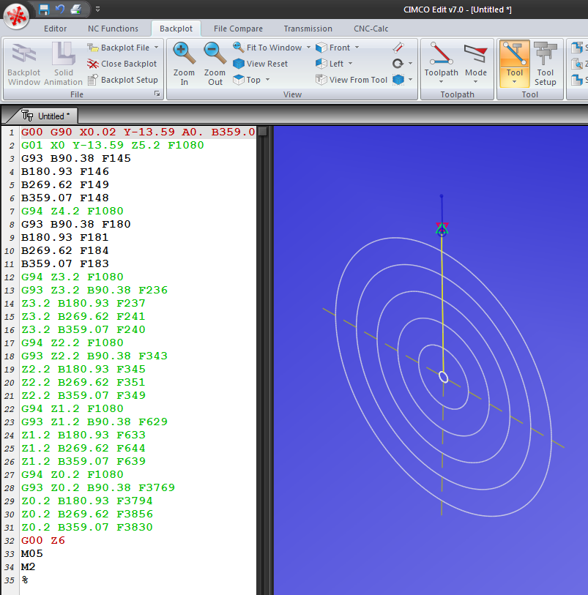
Task: Go to the Transmission tab
Action: pyautogui.click(x=308, y=29)
